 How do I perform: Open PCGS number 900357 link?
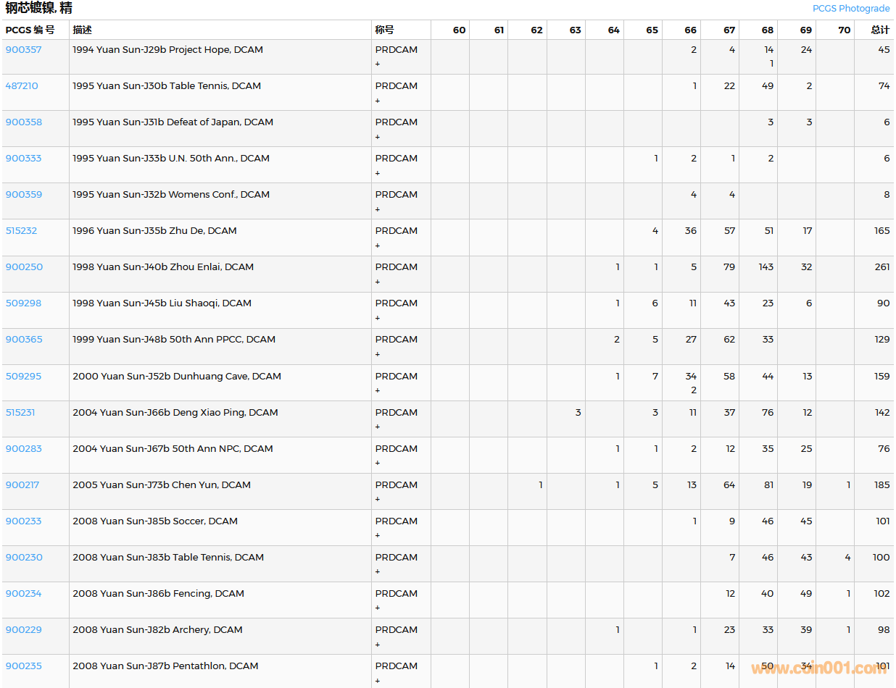click(x=24, y=50)
